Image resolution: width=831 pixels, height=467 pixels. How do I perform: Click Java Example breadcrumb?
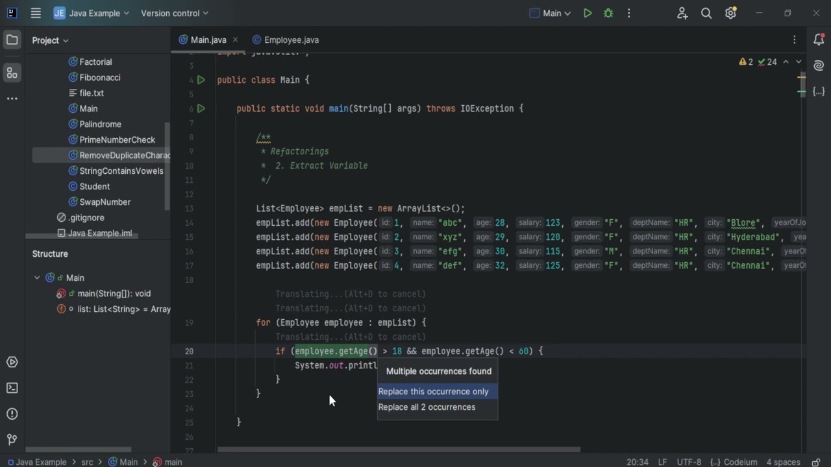[37, 462]
